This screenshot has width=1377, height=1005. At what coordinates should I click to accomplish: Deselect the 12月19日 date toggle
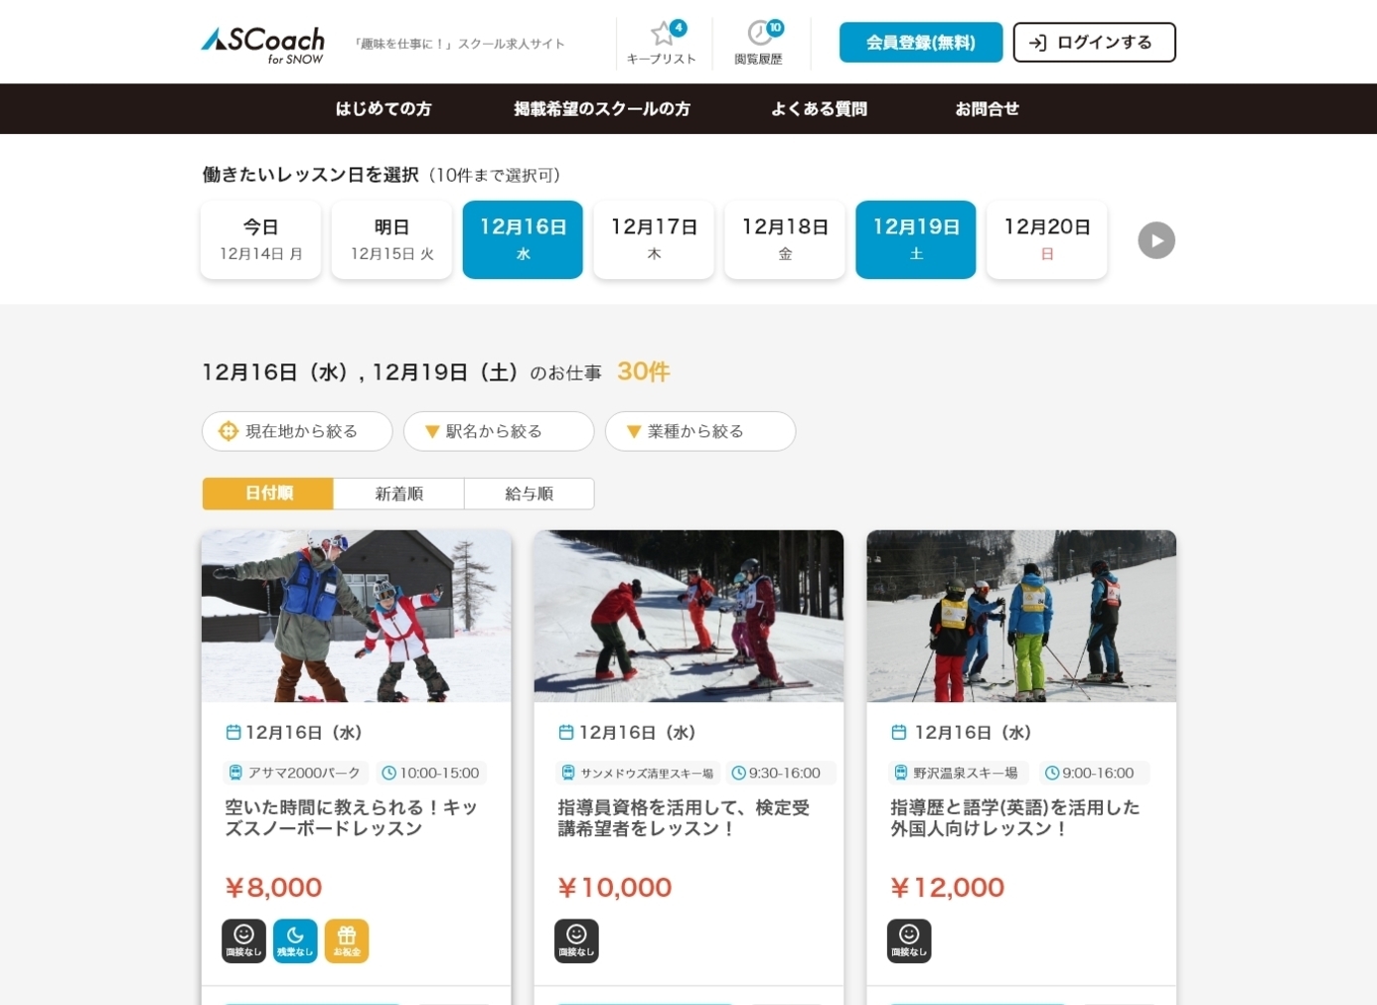point(916,239)
